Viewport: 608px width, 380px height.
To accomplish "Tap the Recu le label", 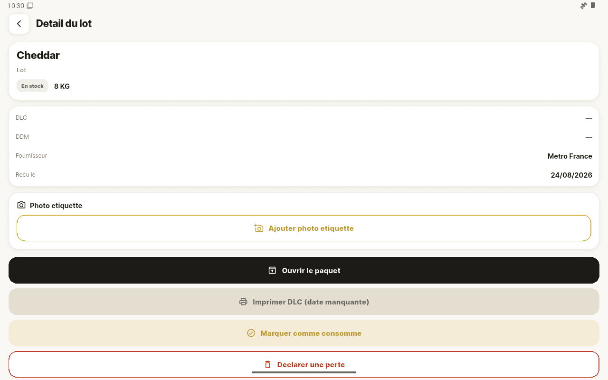I will click(x=26, y=175).
